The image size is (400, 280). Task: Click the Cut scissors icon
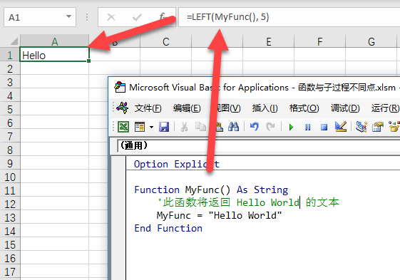click(x=184, y=127)
